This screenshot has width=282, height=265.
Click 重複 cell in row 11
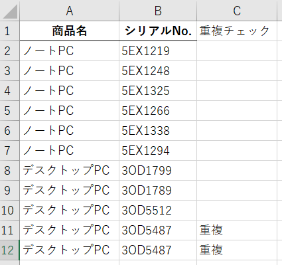point(237,230)
